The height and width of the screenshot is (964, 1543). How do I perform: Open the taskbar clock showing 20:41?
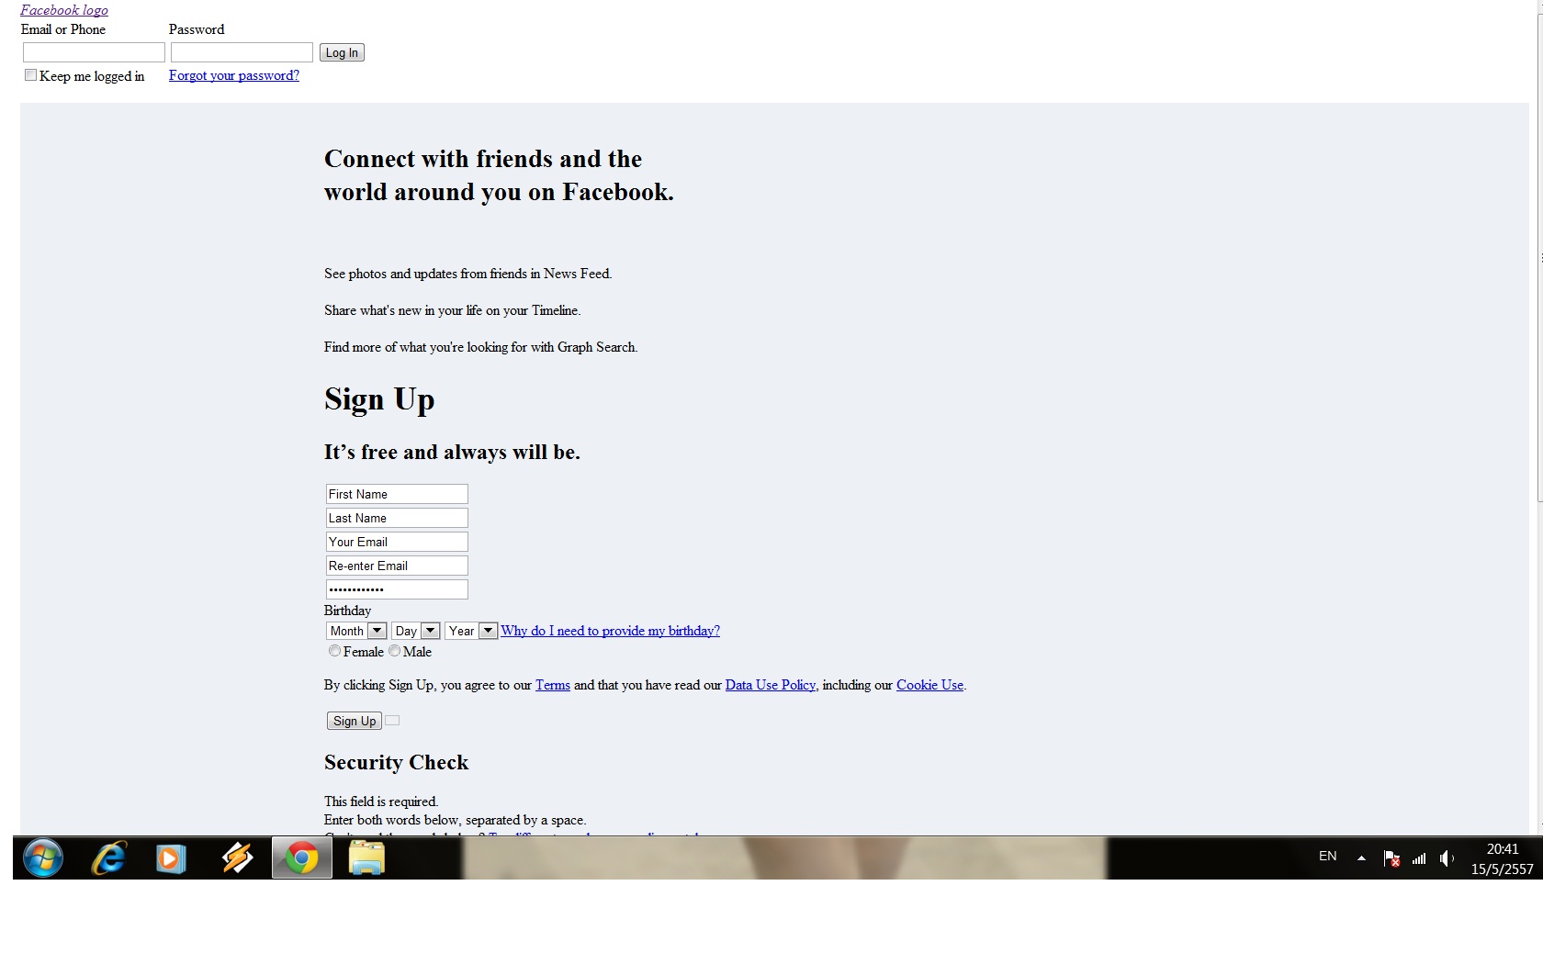point(1503,858)
